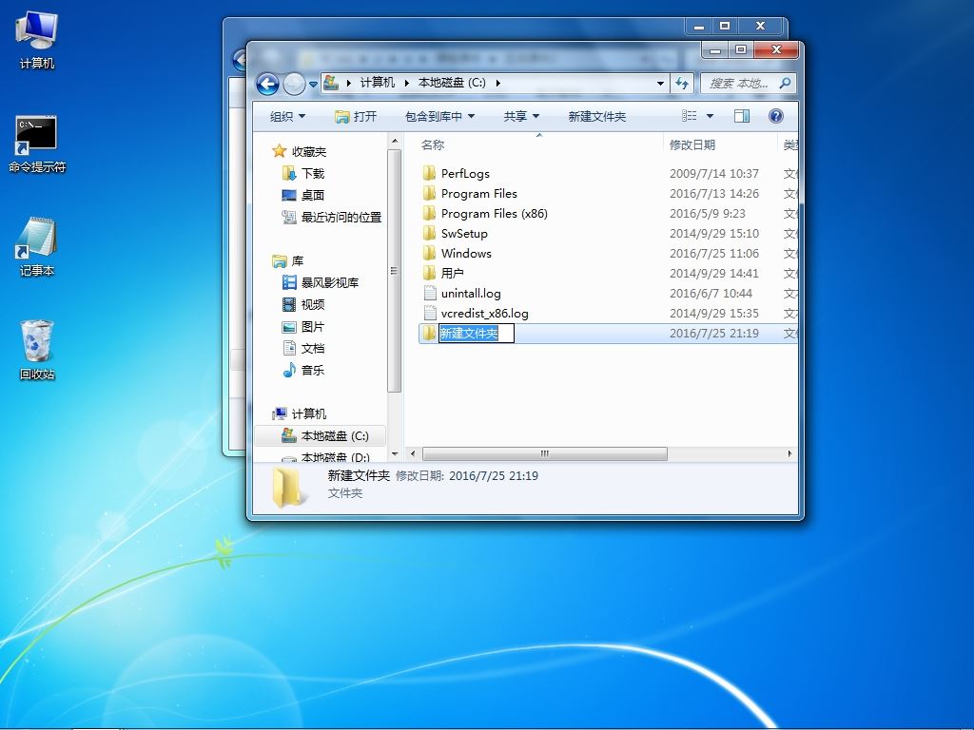Image resolution: width=974 pixels, height=730 pixels.
Task: Click the 新建文件夹 rename text field
Action: click(x=477, y=334)
